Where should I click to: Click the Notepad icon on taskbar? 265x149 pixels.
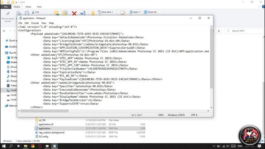click(55, 146)
